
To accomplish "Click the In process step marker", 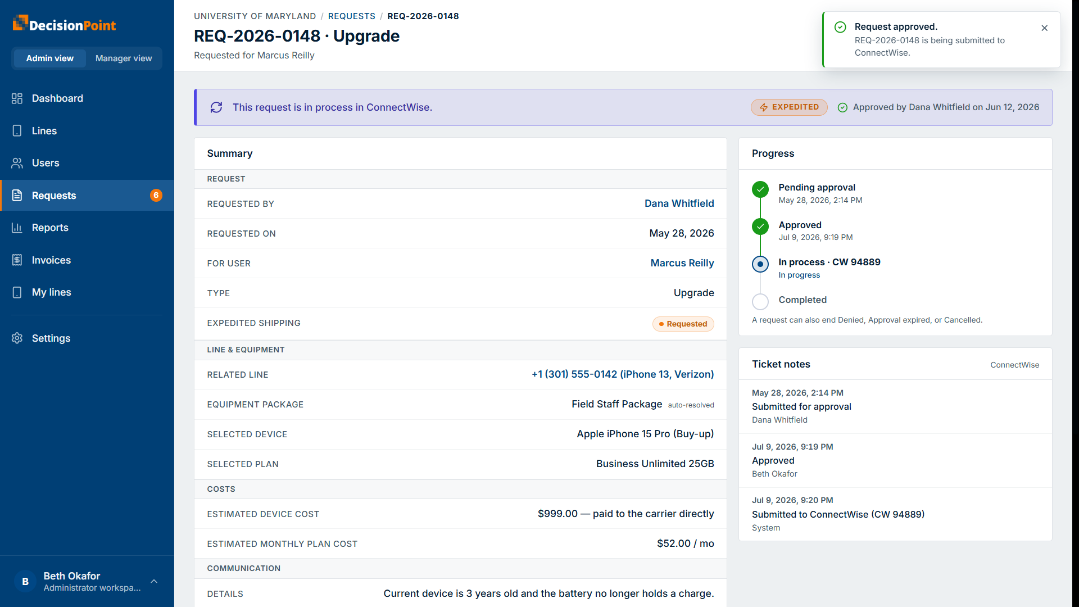I will point(760,264).
